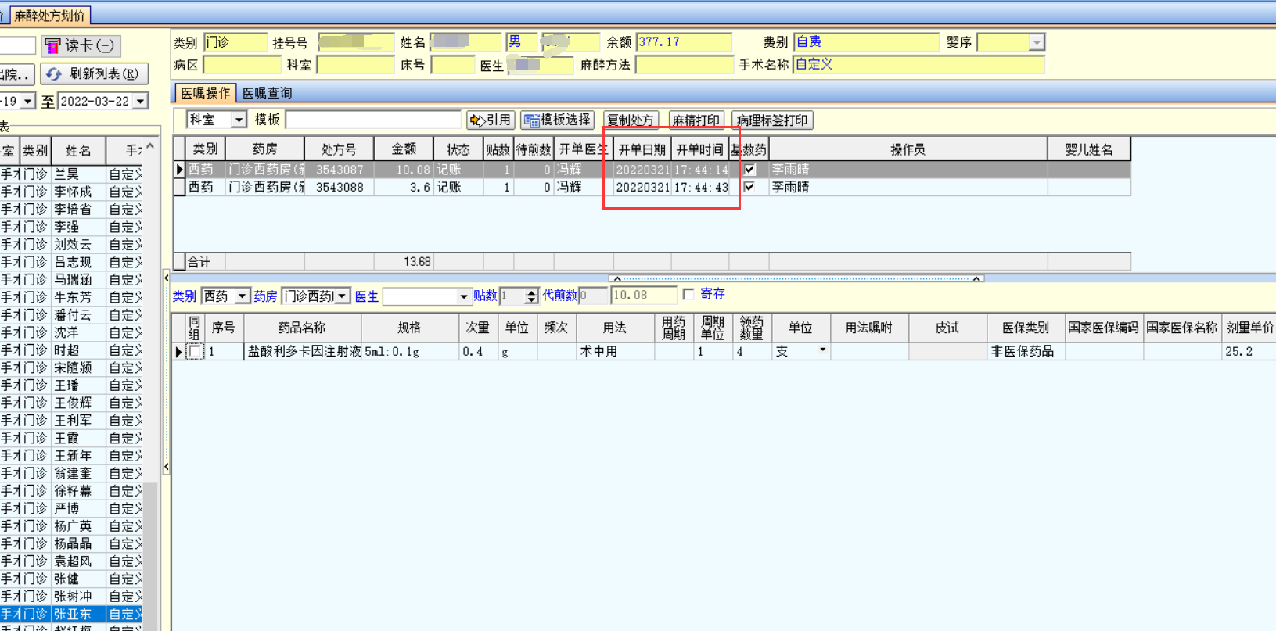Toggle 基数药 checkbox for prescription 3543087
The width and height of the screenshot is (1276, 631).
pyautogui.click(x=749, y=169)
